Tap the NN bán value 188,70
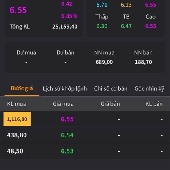This screenshot has width=170, height=170. tap(143, 62)
